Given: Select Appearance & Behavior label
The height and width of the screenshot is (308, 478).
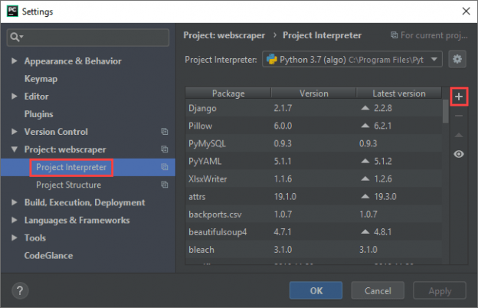Looking at the screenshot, I should coord(73,61).
